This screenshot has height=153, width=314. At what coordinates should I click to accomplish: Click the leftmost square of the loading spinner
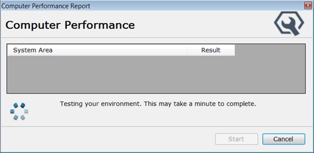[x=12, y=111]
